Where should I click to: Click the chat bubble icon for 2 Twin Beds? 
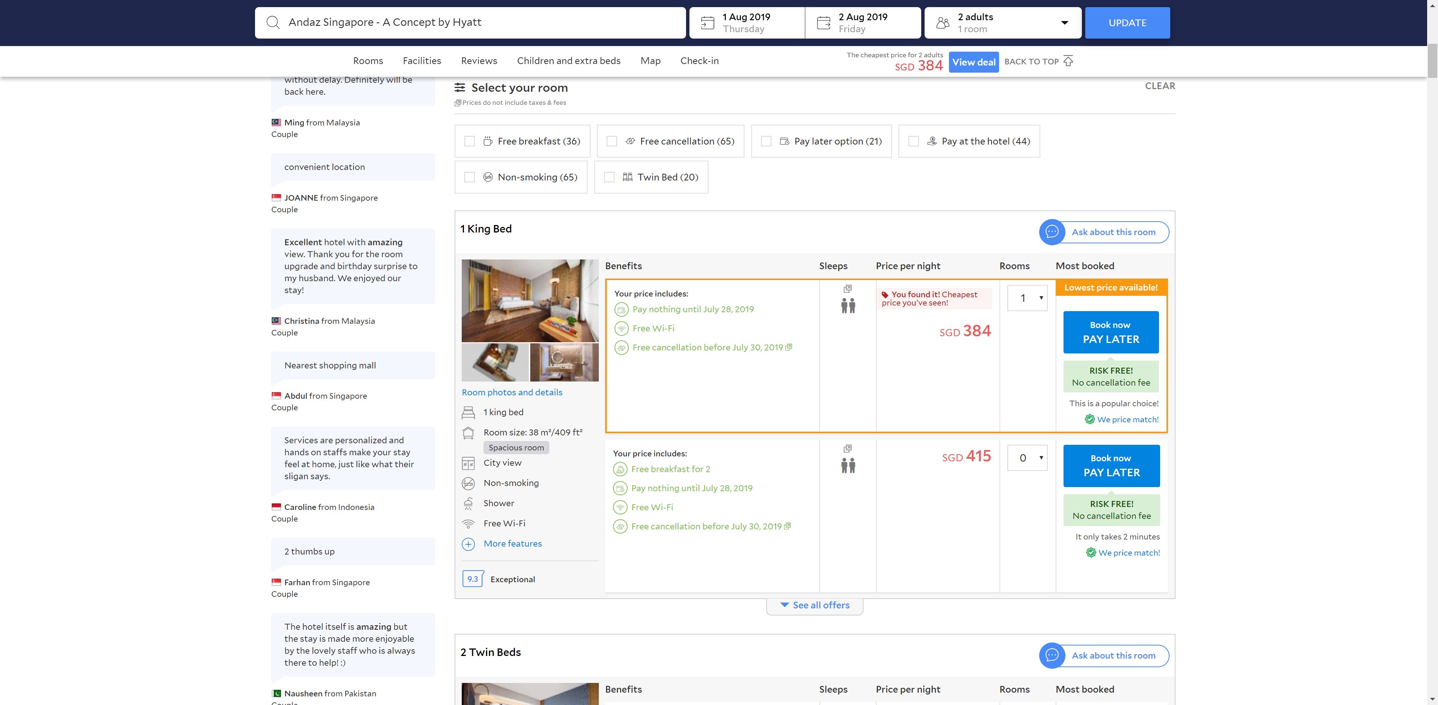(1052, 655)
